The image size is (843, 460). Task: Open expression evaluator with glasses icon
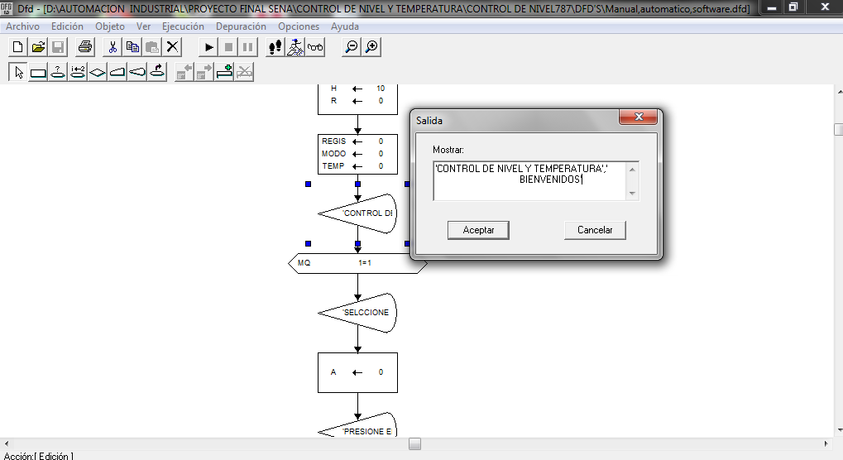click(x=315, y=47)
